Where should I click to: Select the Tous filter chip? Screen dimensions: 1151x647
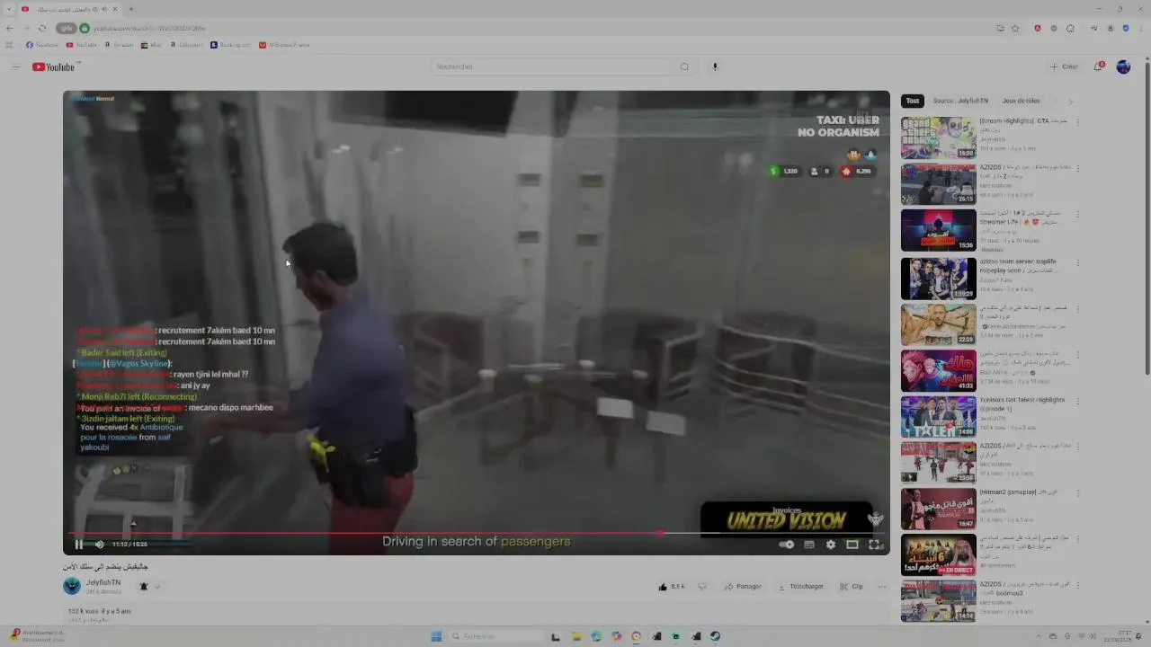tap(913, 101)
